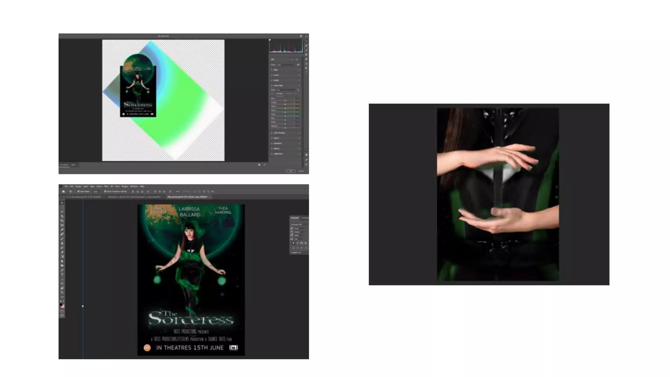Enable Show Transform Controls checkbox

pos(105,191)
